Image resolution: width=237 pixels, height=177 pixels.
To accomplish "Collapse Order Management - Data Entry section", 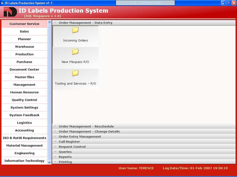I will pyautogui.click(x=85, y=23).
